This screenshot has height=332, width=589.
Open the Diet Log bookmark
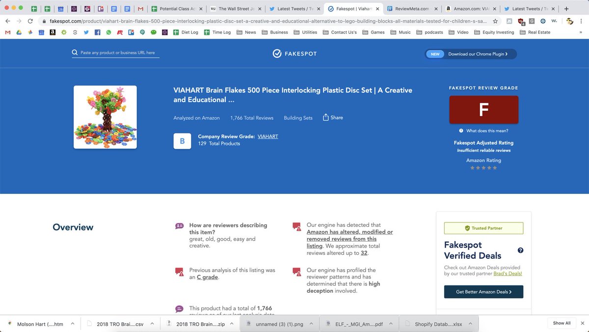click(x=186, y=32)
